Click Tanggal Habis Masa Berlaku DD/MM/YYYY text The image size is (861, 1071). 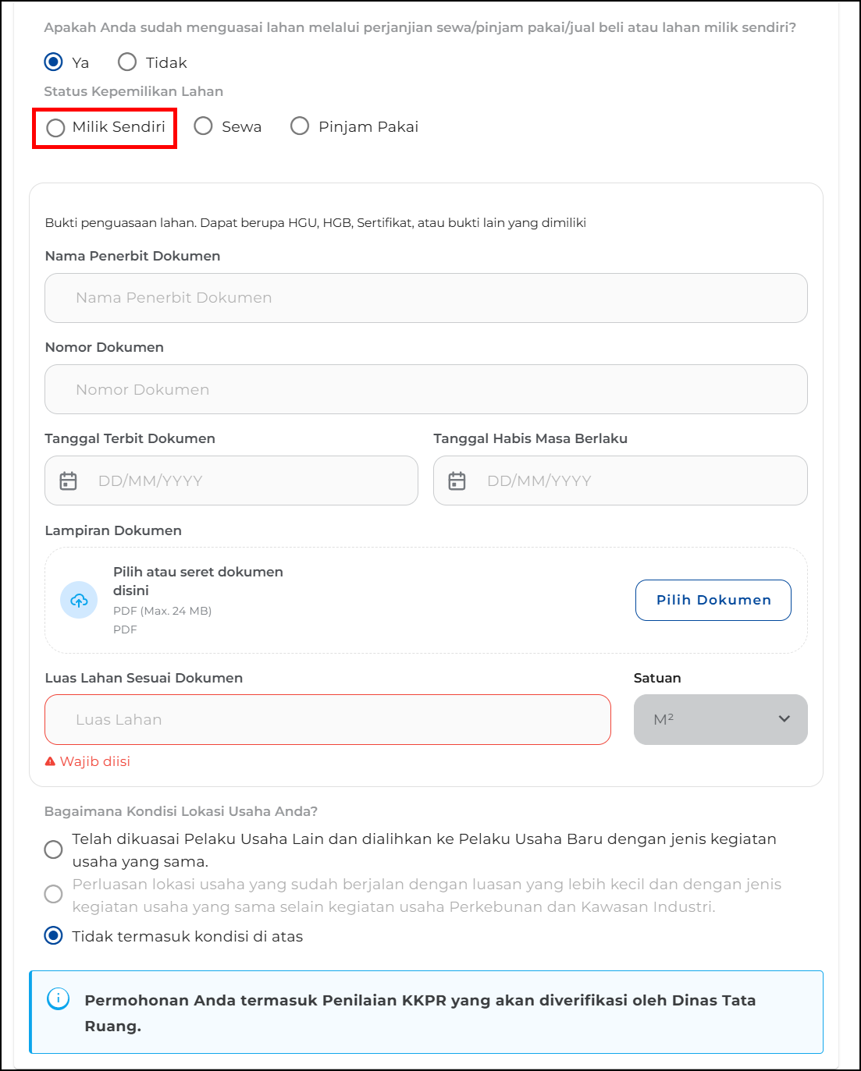(539, 481)
